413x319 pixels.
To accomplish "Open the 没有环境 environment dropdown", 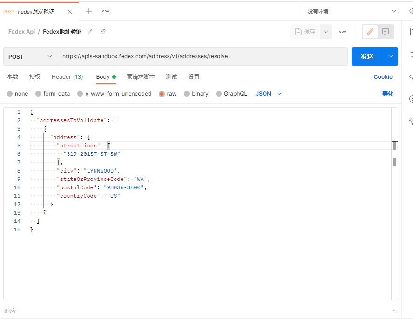I will [352, 11].
